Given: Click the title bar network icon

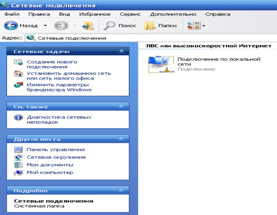Looking at the screenshot, I should (x=4, y=5).
